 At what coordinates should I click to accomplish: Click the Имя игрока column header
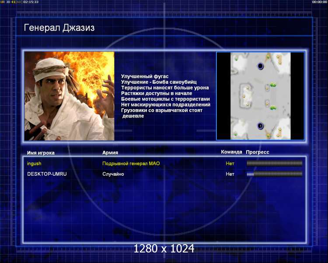click(x=41, y=153)
